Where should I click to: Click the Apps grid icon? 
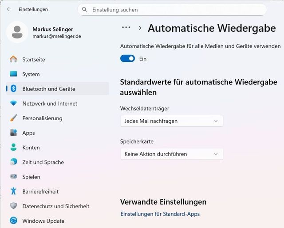click(x=13, y=133)
